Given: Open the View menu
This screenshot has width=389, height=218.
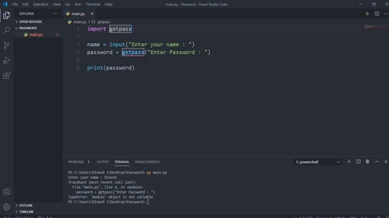Looking at the screenshot, I should 57,4.
